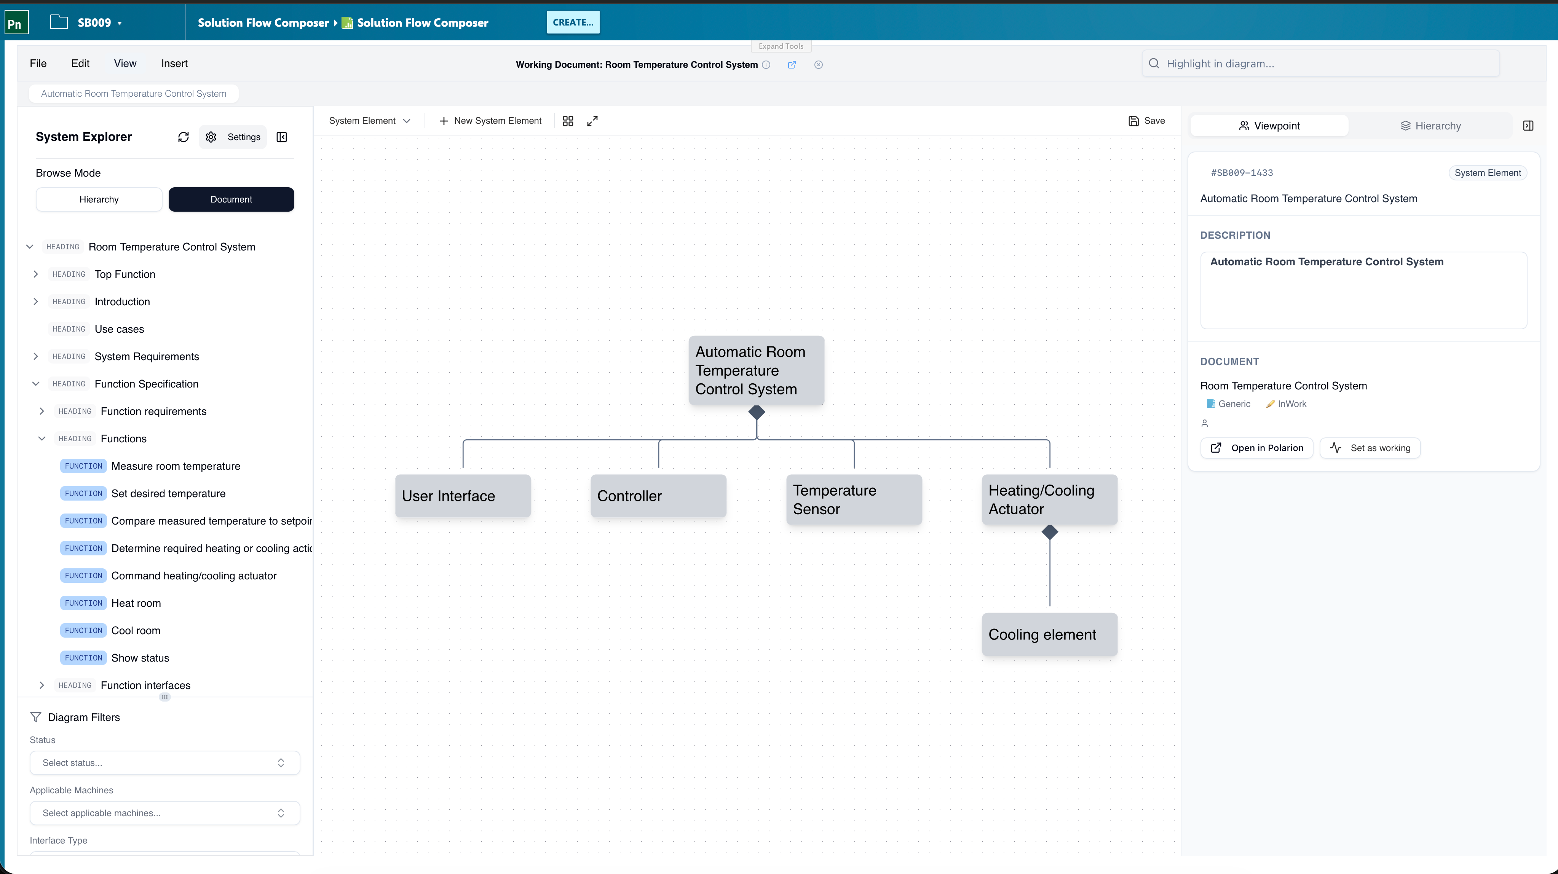Open working document in external link icon
The width and height of the screenshot is (1558, 874).
(792, 65)
